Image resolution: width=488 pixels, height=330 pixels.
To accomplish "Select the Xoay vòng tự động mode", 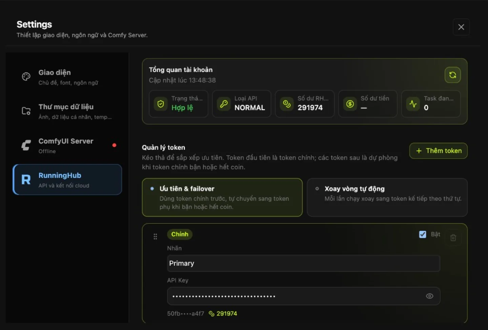I will click(x=387, y=198).
